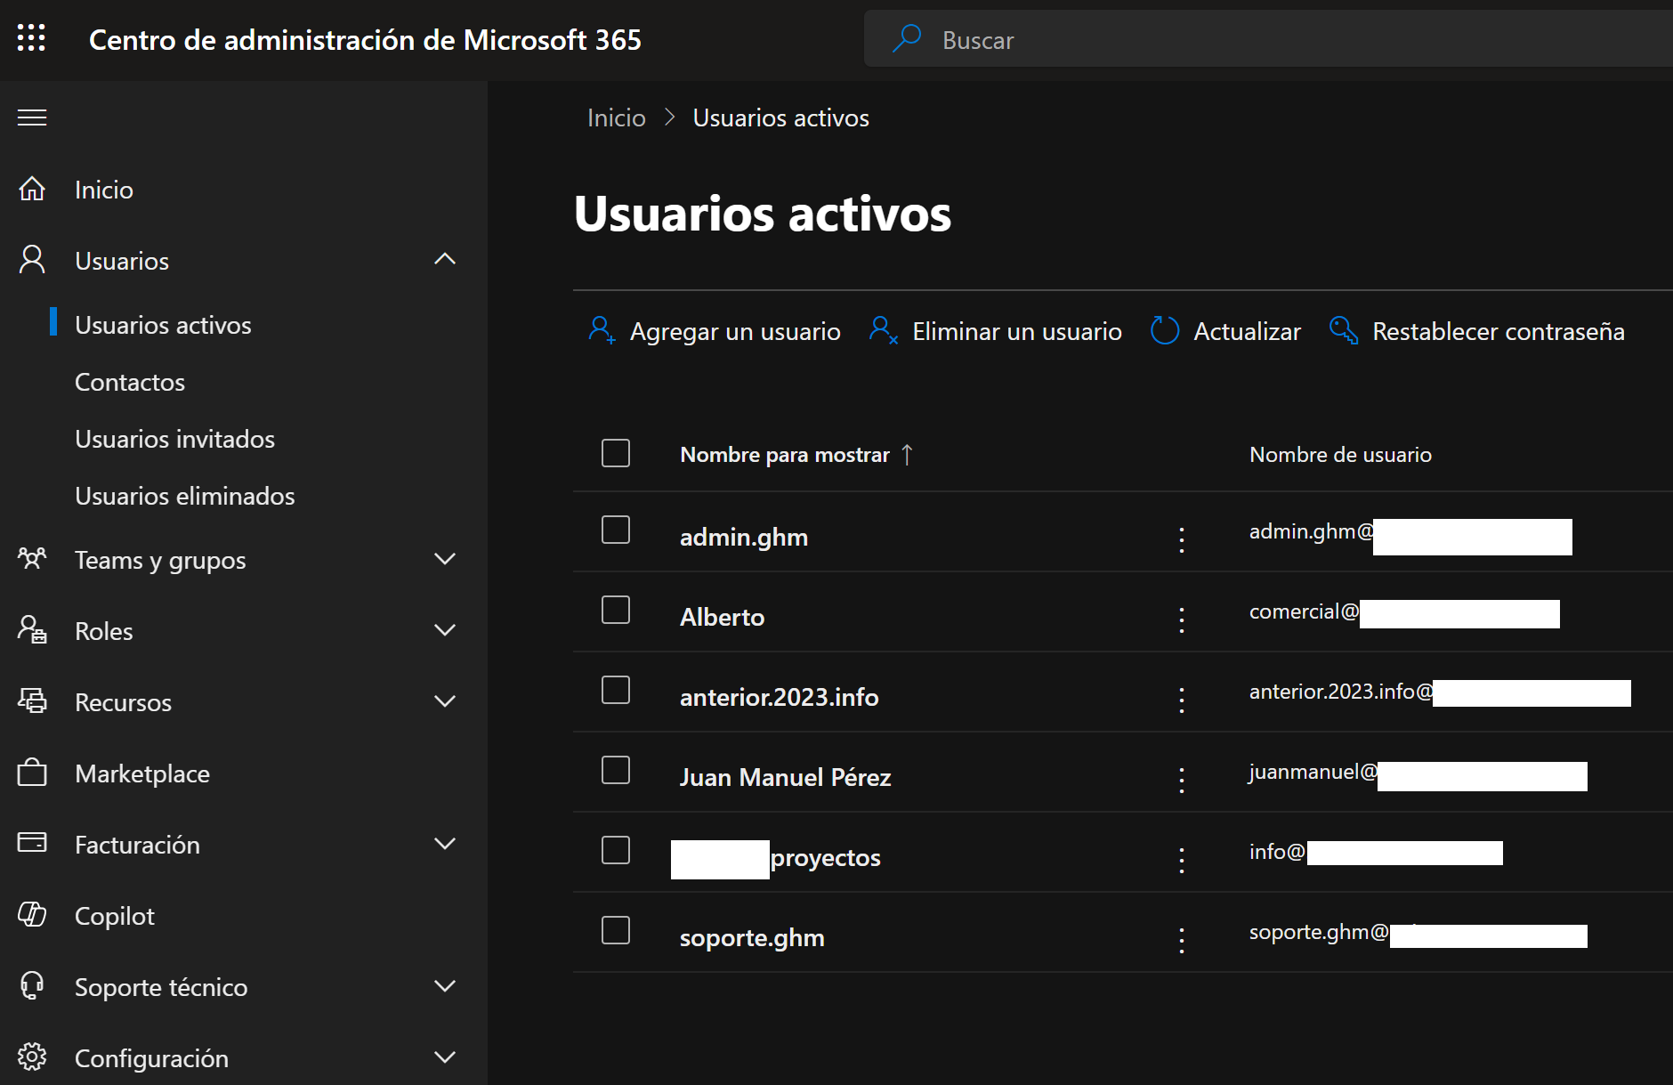Viewport: 1673px width, 1085px height.
Task: Expand the Facturación section
Action: pyautogui.click(x=444, y=844)
